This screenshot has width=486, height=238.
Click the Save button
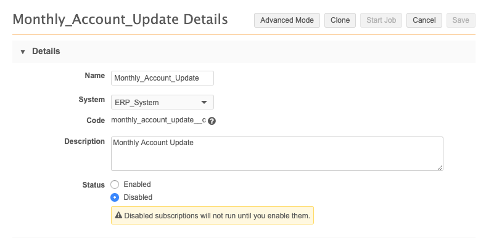click(x=461, y=20)
